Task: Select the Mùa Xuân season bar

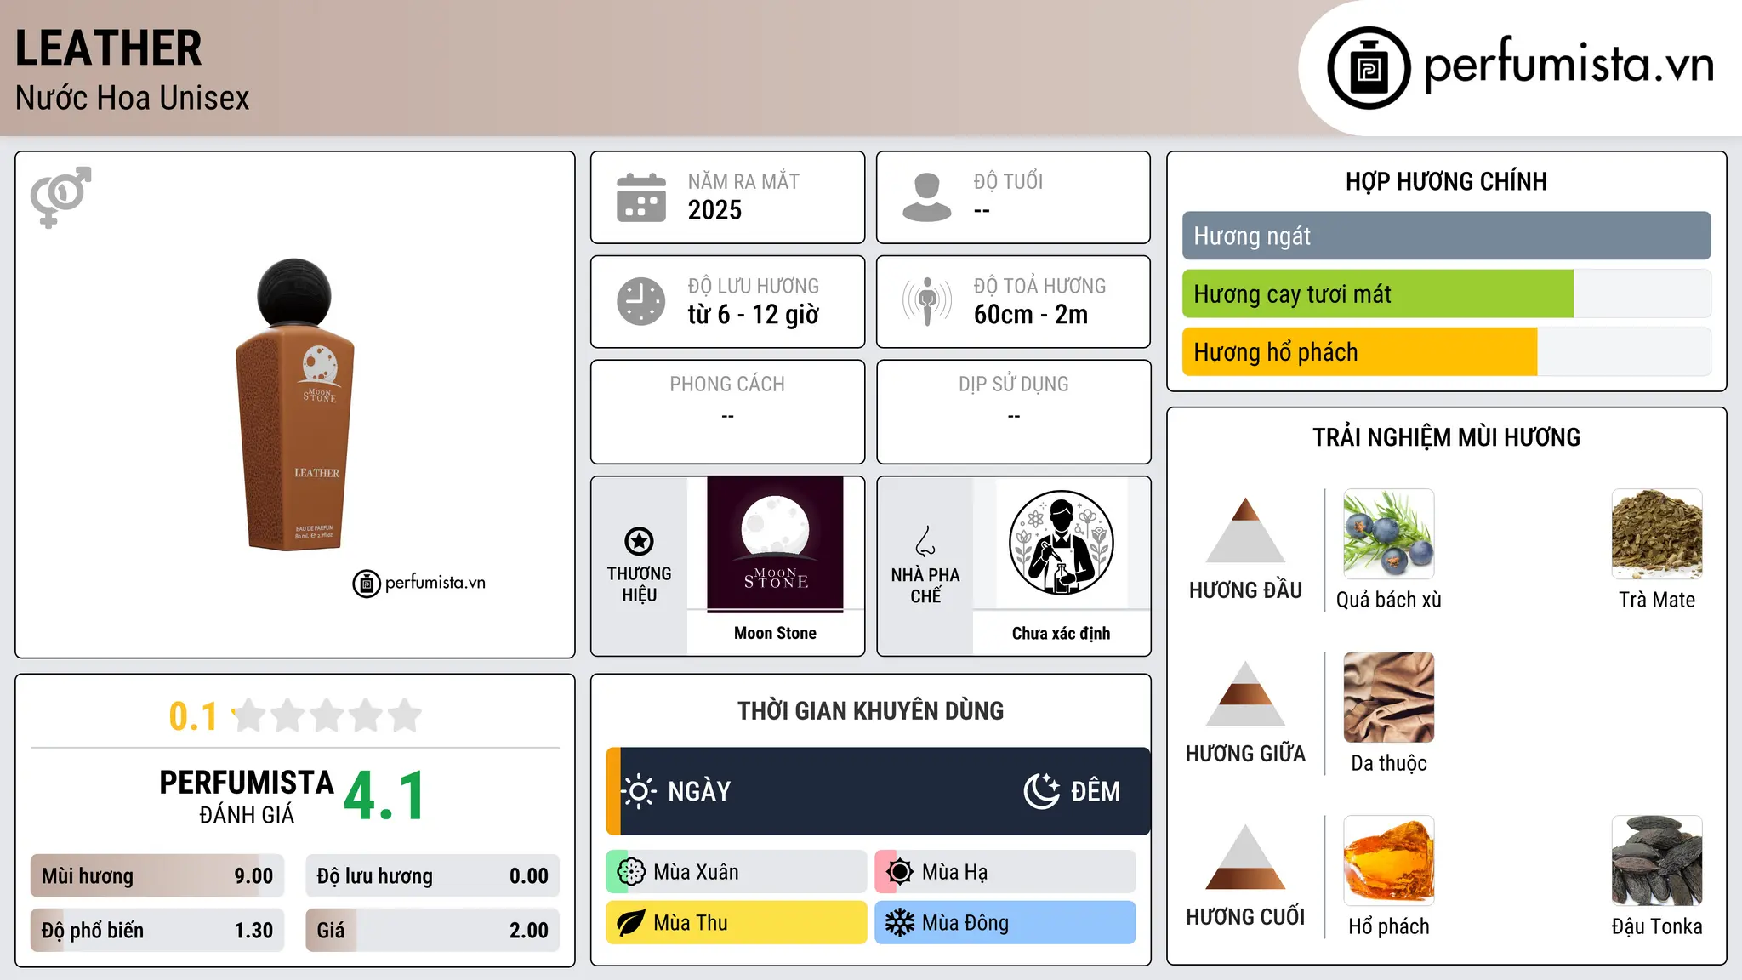Action: pyautogui.click(x=737, y=872)
